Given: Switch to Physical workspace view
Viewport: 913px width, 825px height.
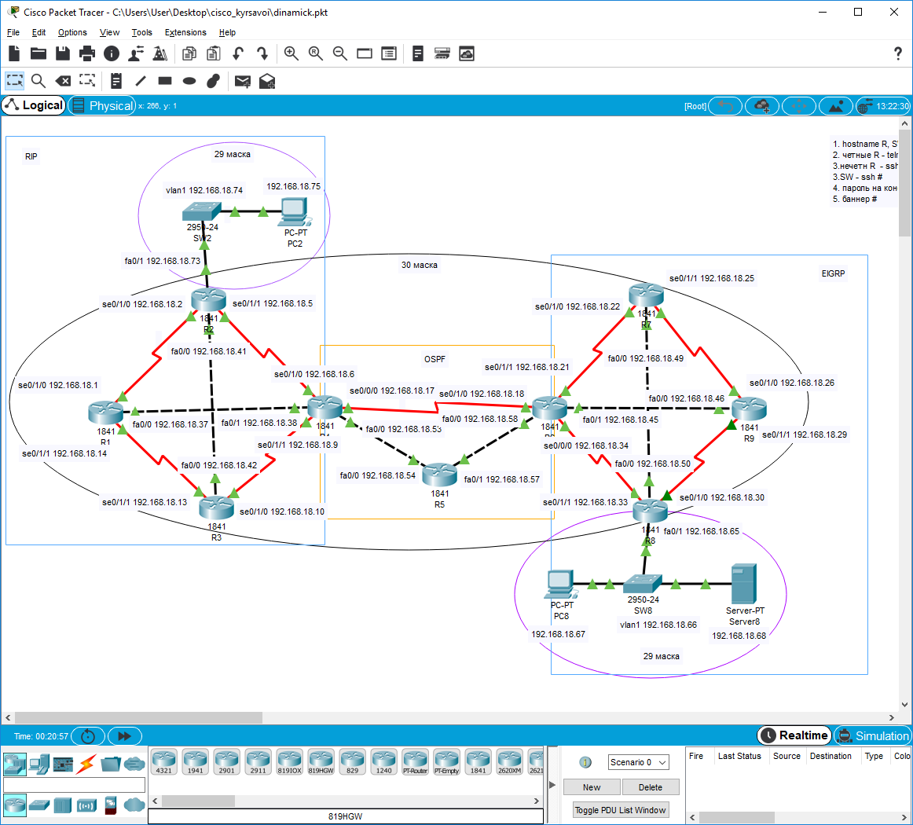Looking at the screenshot, I should [102, 105].
